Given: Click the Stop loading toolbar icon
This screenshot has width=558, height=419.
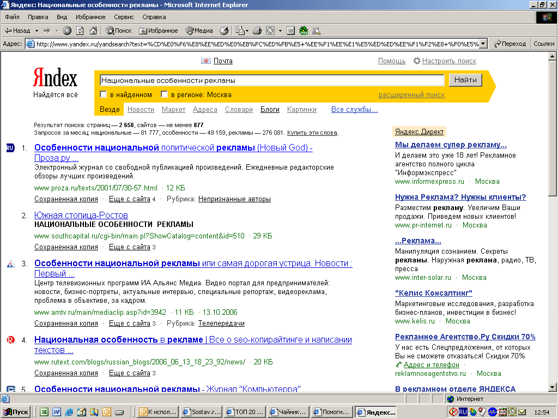Looking at the screenshot, I should click(x=67, y=31).
